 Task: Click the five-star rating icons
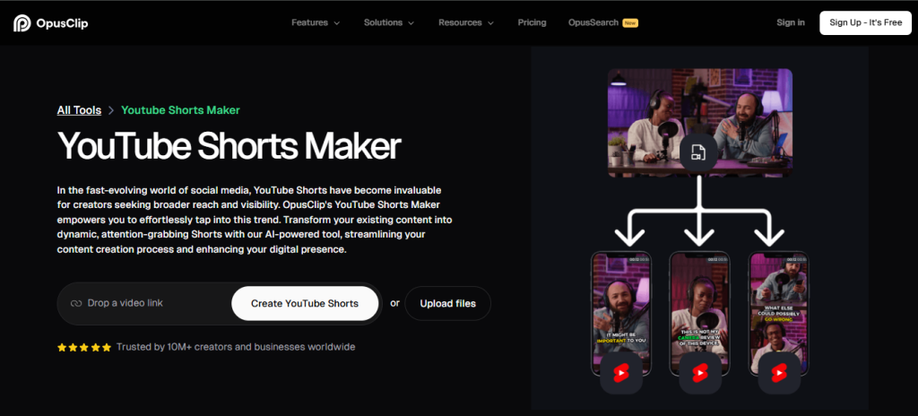(x=83, y=348)
